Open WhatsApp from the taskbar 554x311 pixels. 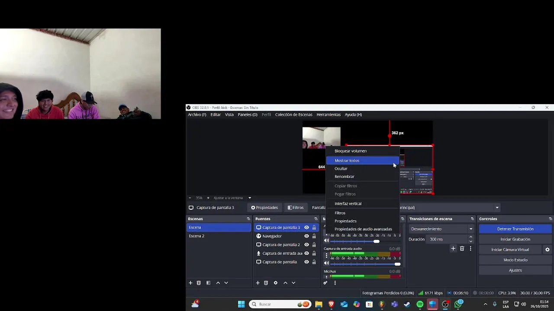coord(458,304)
